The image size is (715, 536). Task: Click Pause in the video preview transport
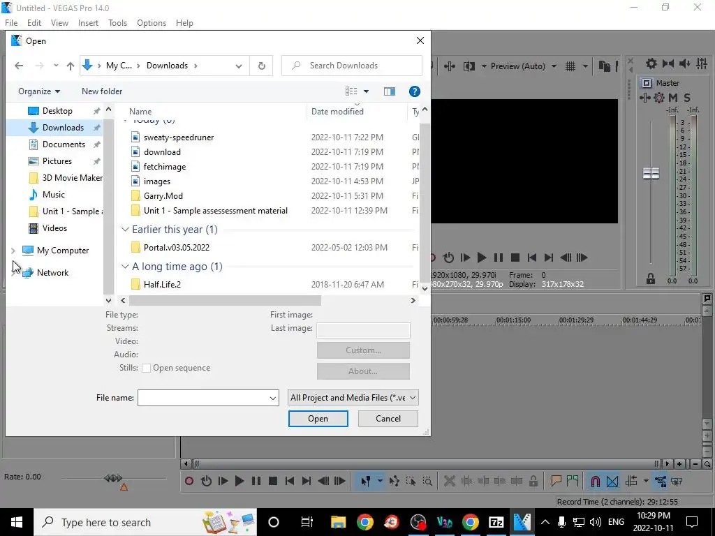click(499, 258)
